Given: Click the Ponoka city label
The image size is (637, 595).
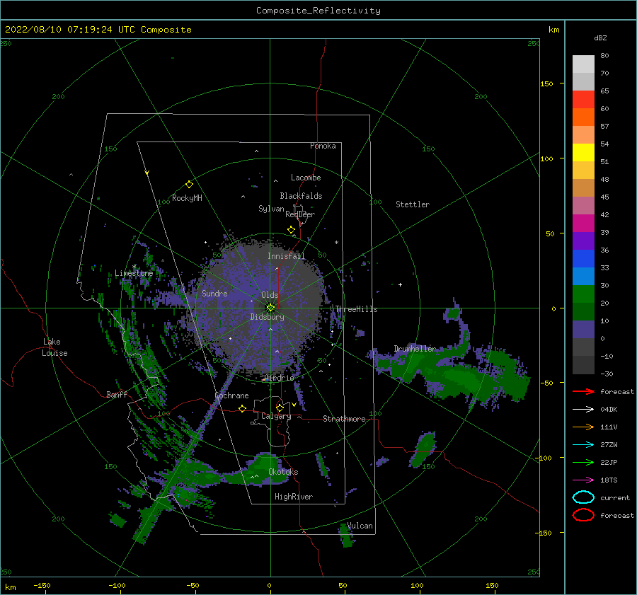Looking at the screenshot, I should click(323, 146).
